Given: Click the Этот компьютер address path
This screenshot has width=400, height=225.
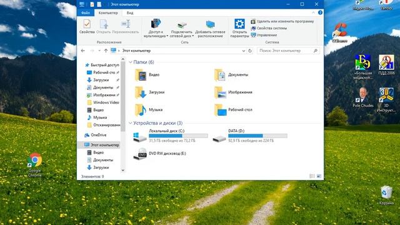Looking at the screenshot, I should 136,51.
